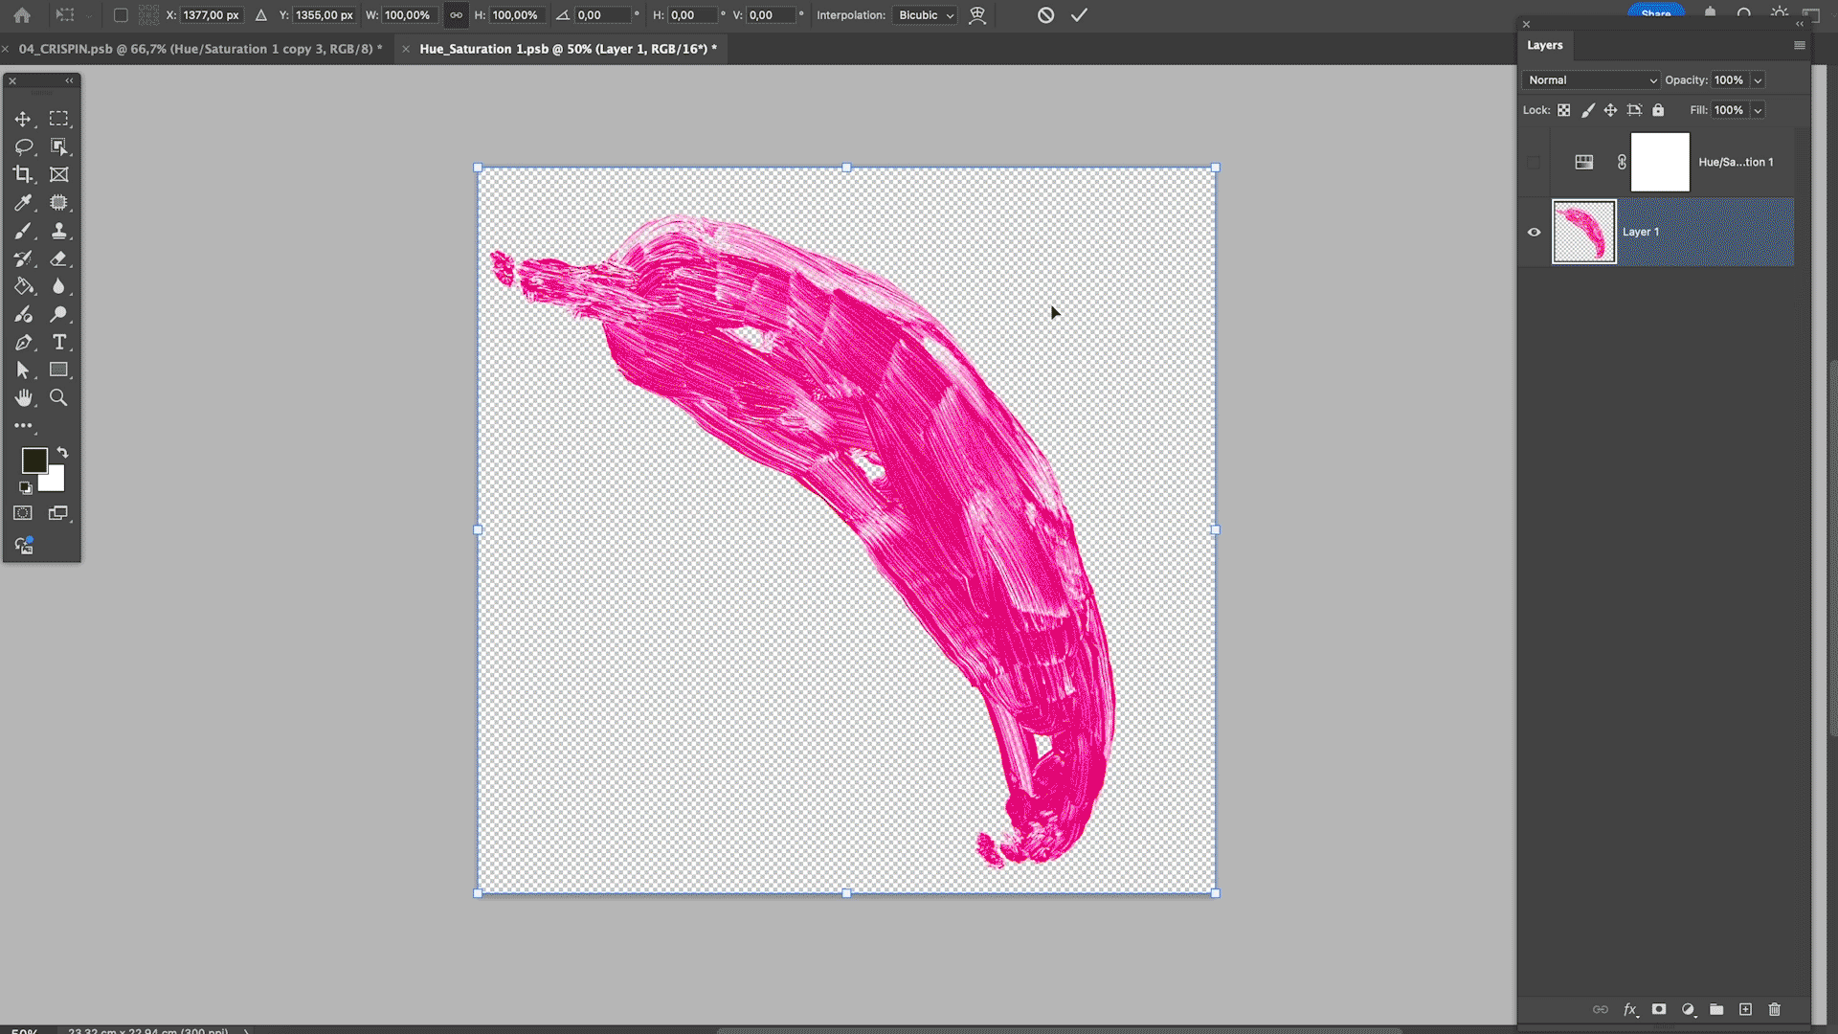This screenshot has height=1034, width=1838.
Task: Open the Layers panel tab
Action: [1544, 45]
